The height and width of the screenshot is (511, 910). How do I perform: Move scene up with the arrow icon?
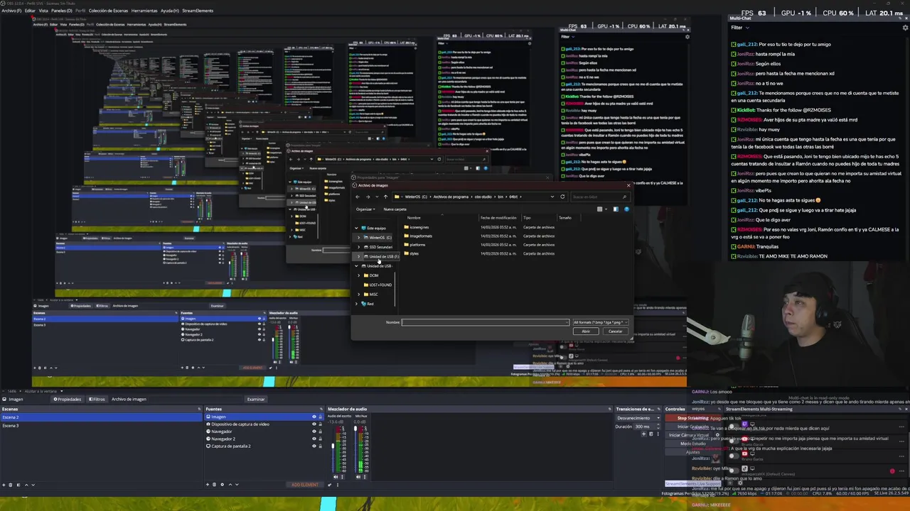tap(26, 485)
